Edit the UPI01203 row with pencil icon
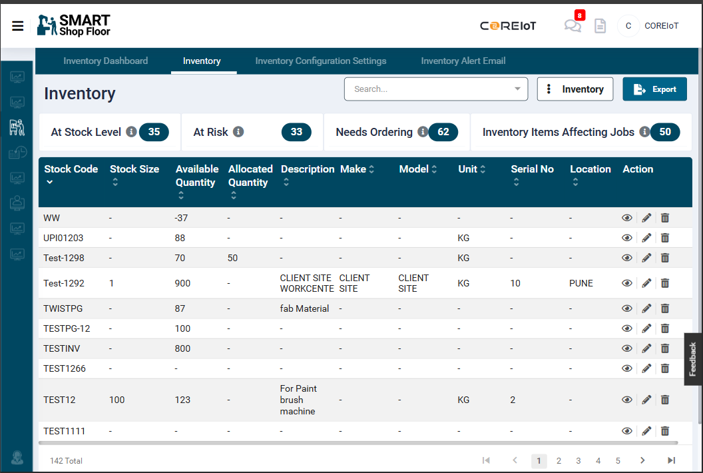Screen dimensions: 703x473 (x=646, y=238)
